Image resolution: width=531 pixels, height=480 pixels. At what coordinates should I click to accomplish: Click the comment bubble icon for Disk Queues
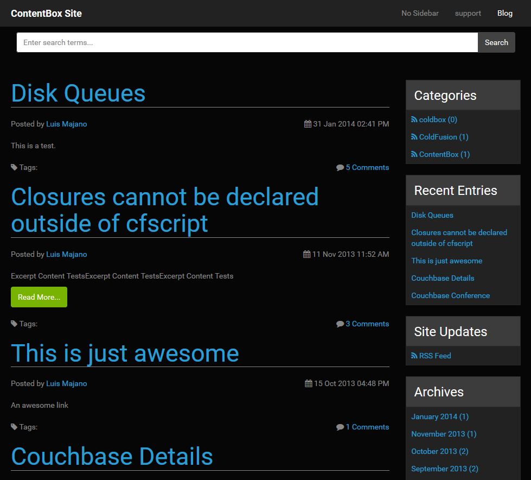pos(340,168)
